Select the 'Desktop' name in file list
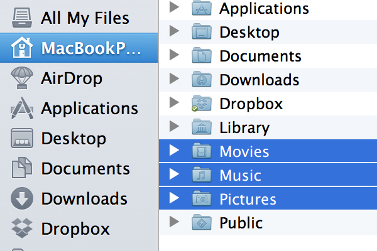 [249, 33]
